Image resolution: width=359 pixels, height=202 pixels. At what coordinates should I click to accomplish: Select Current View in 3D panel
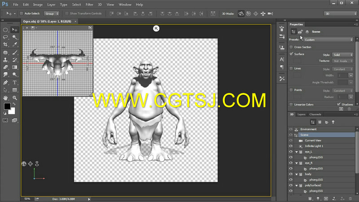pyautogui.click(x=313, y=141)
